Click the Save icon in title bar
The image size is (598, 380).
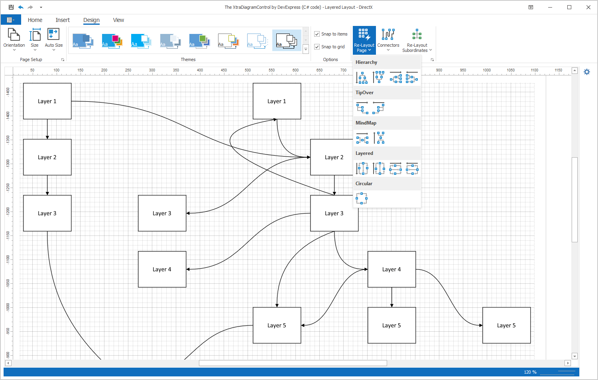[x=11, y=7]
